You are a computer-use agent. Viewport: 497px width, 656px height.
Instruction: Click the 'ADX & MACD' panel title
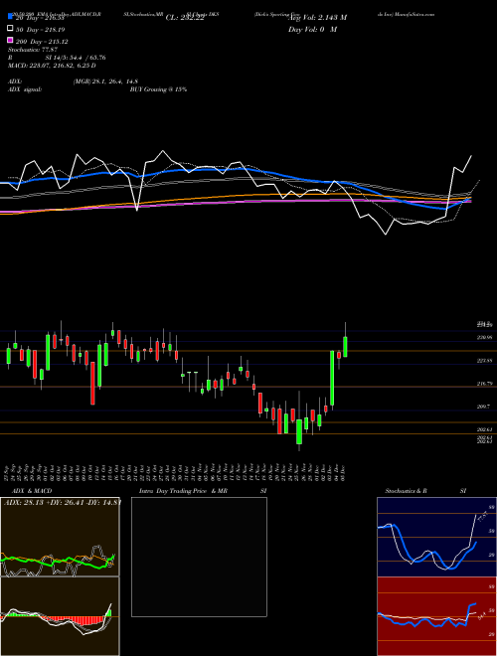pyautogui.click(x=32, y=491)
